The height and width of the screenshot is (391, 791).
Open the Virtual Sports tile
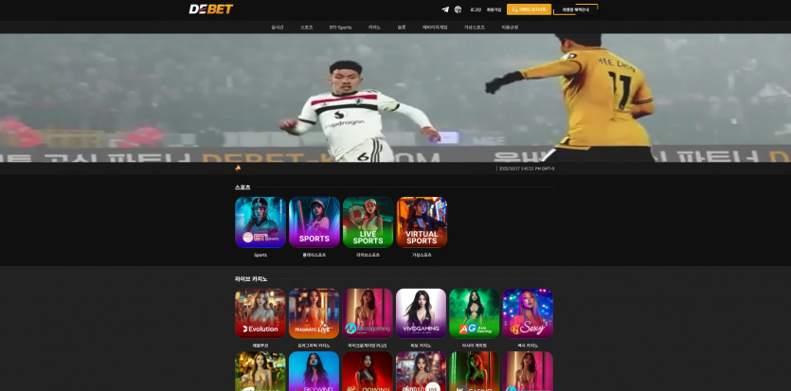tap(422, 222)
